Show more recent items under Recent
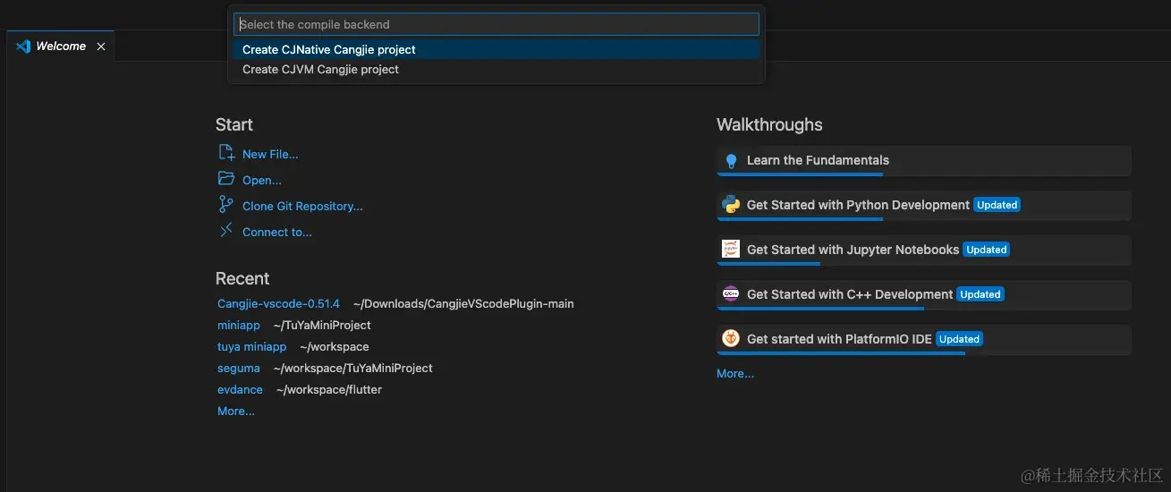The height and width of the screenshot is (492, 1171). (x=236, y=411)
